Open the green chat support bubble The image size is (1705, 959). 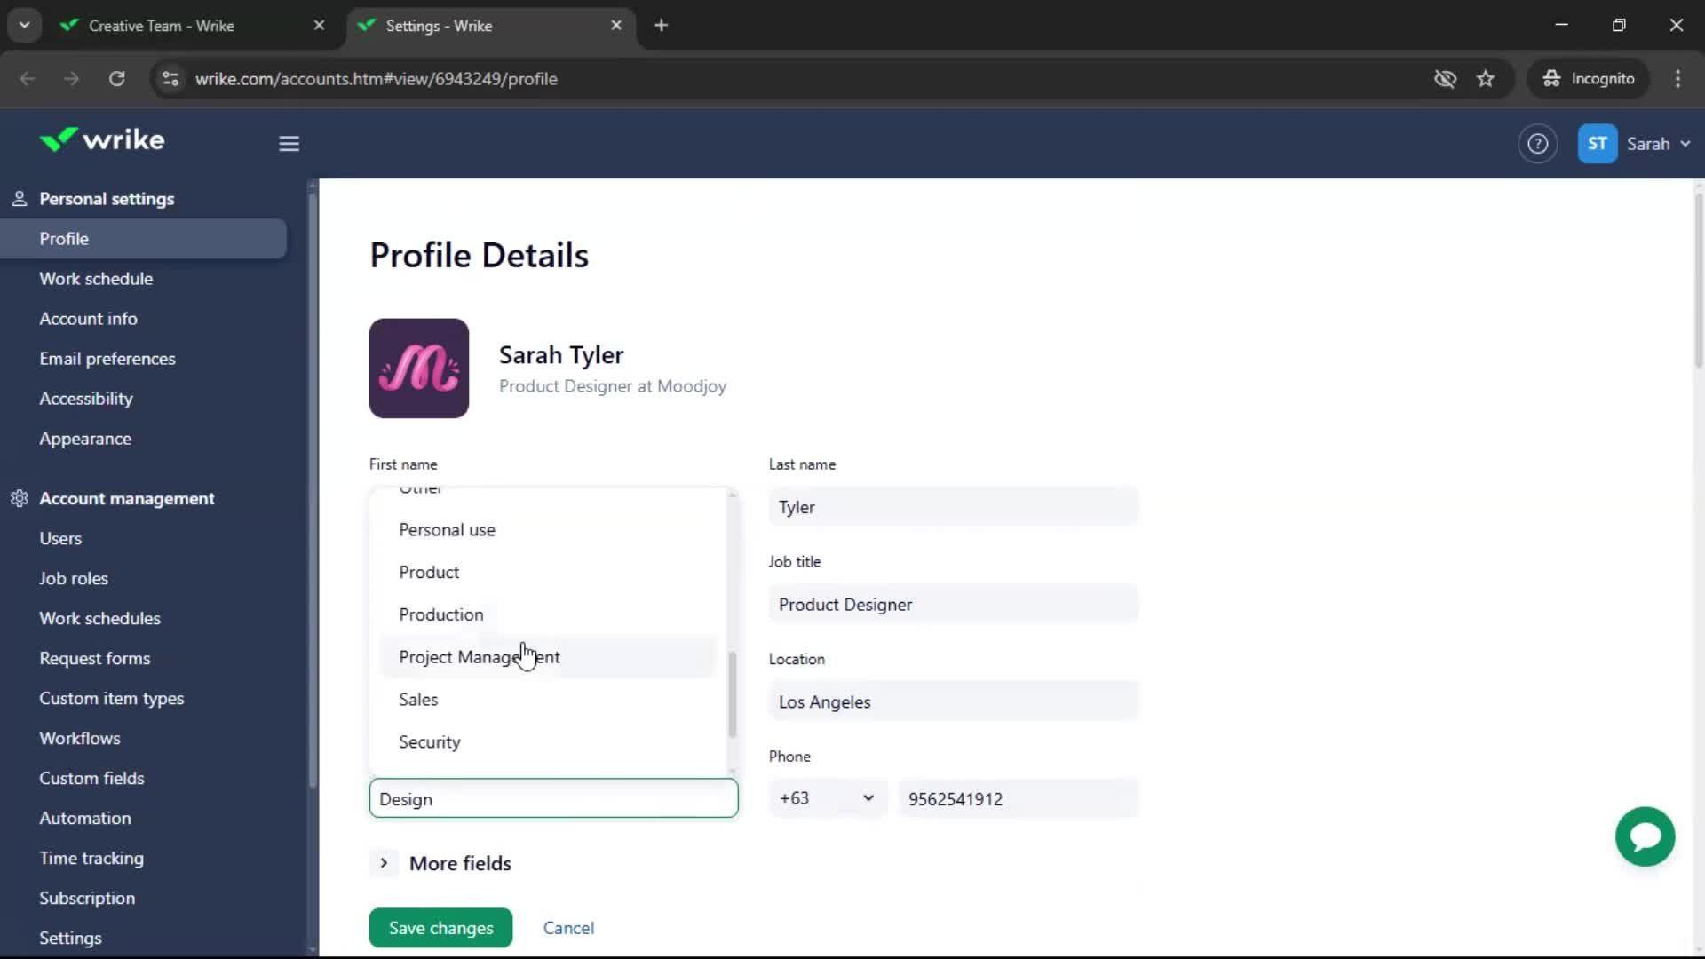coord(1645,836)
